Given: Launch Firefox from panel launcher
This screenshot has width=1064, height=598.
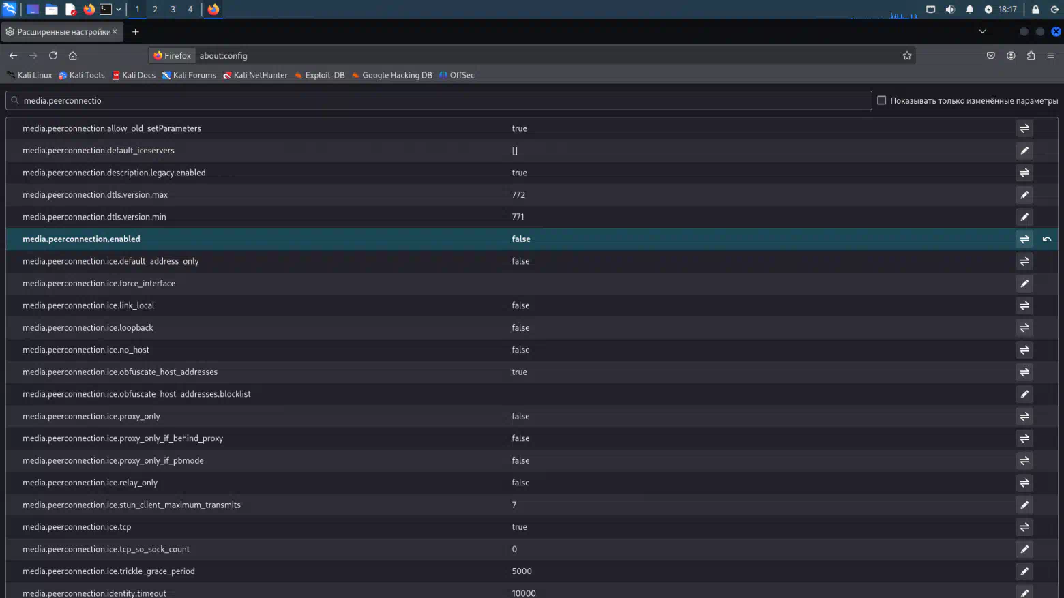Looking at the screenshot, I should tap(89, 10).
